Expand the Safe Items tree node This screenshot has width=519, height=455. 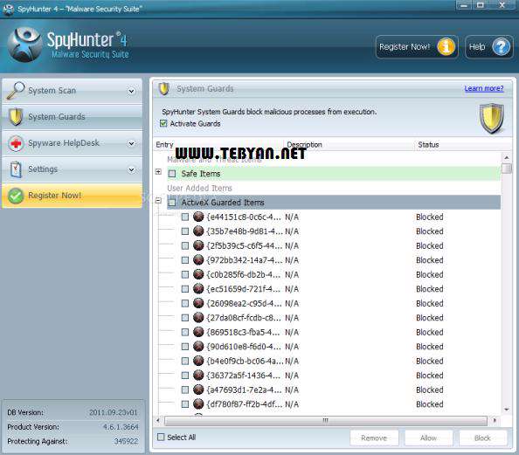pyautogui.click(x=158, y=172)
